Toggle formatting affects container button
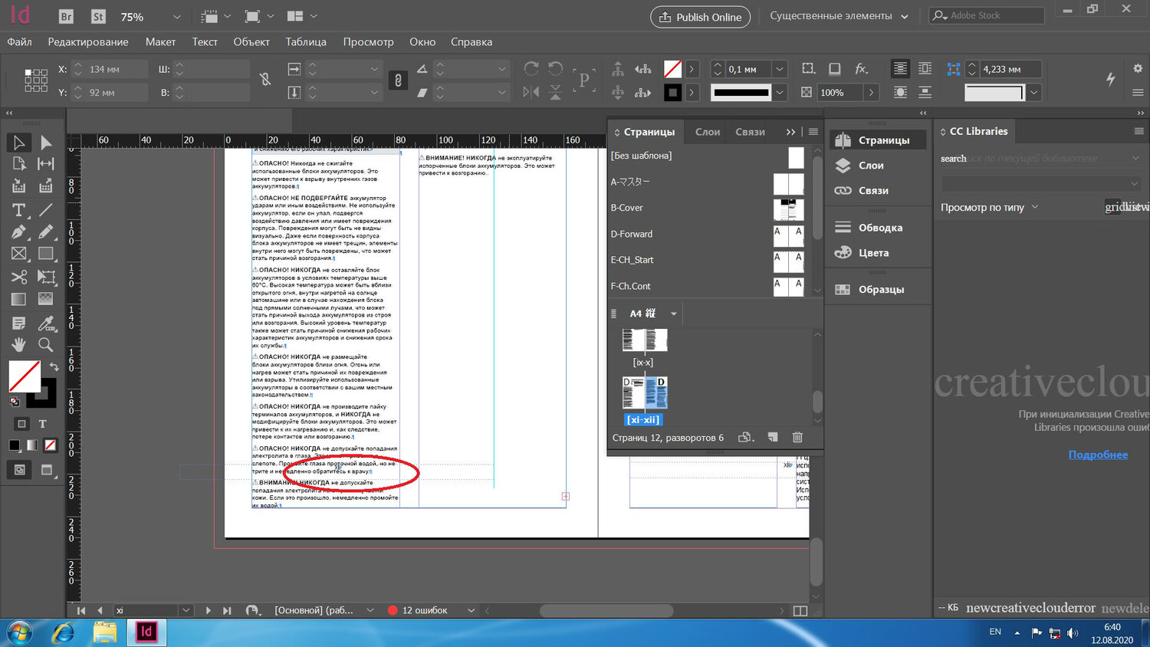The width and height of the screenshot is (1150, 647). click(x=21, y=424)
